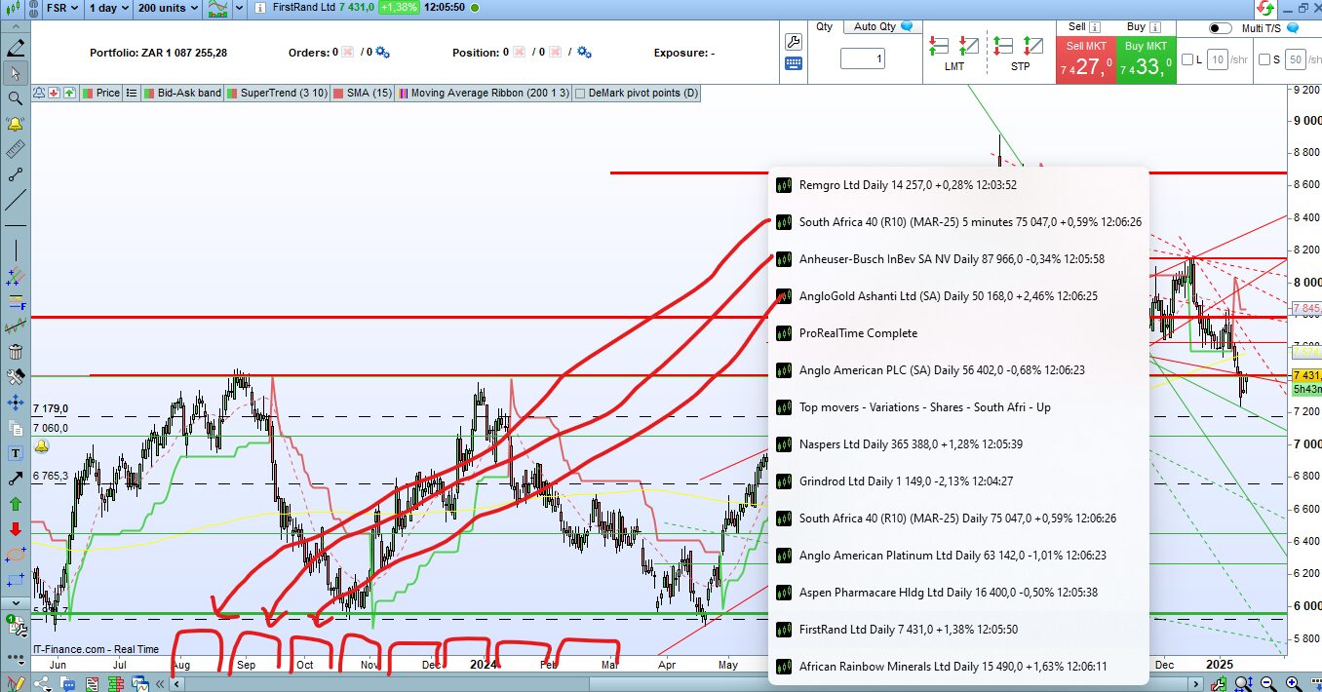
Task: Click the trading options wrench icon
Action: click(x=793, y=42)
